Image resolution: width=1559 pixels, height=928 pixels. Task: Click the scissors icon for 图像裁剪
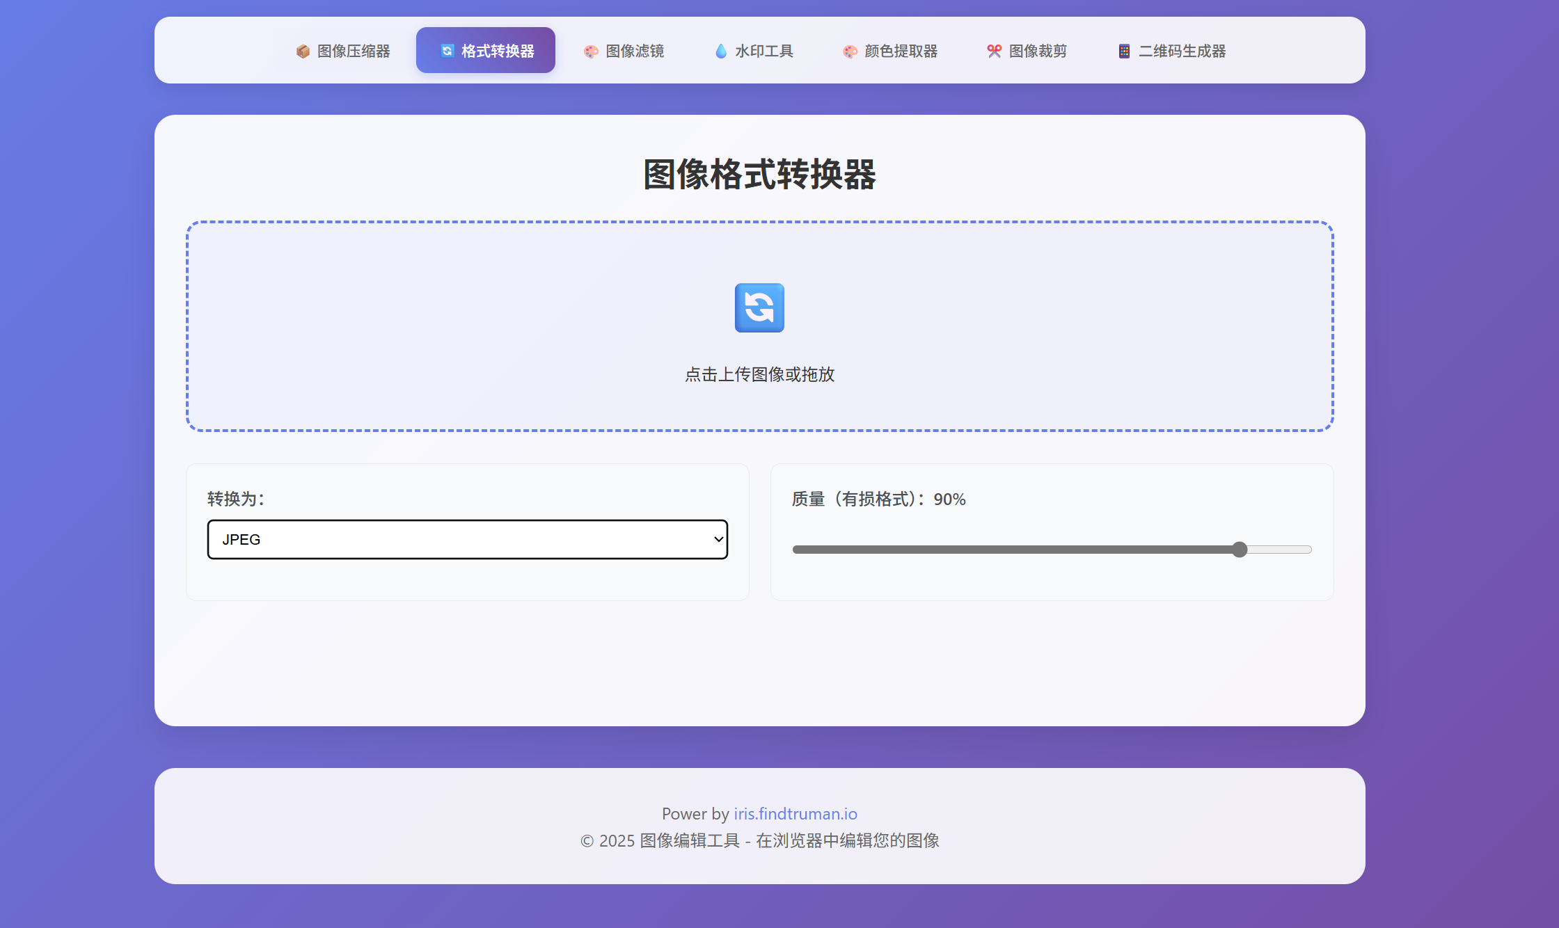(994, 51)
